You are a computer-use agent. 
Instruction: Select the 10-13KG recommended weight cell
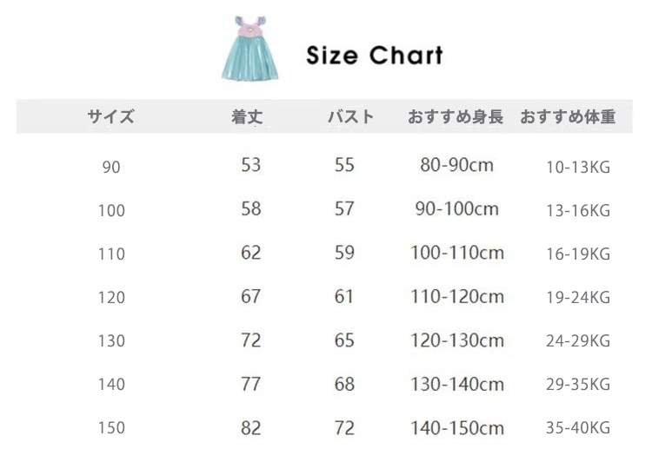point(578,168)
